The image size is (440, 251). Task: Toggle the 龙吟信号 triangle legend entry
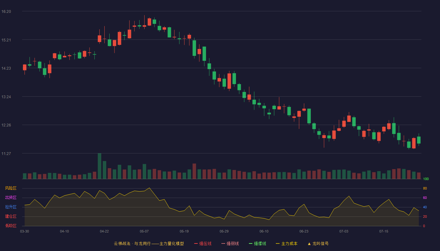click(x=318, y=243)
